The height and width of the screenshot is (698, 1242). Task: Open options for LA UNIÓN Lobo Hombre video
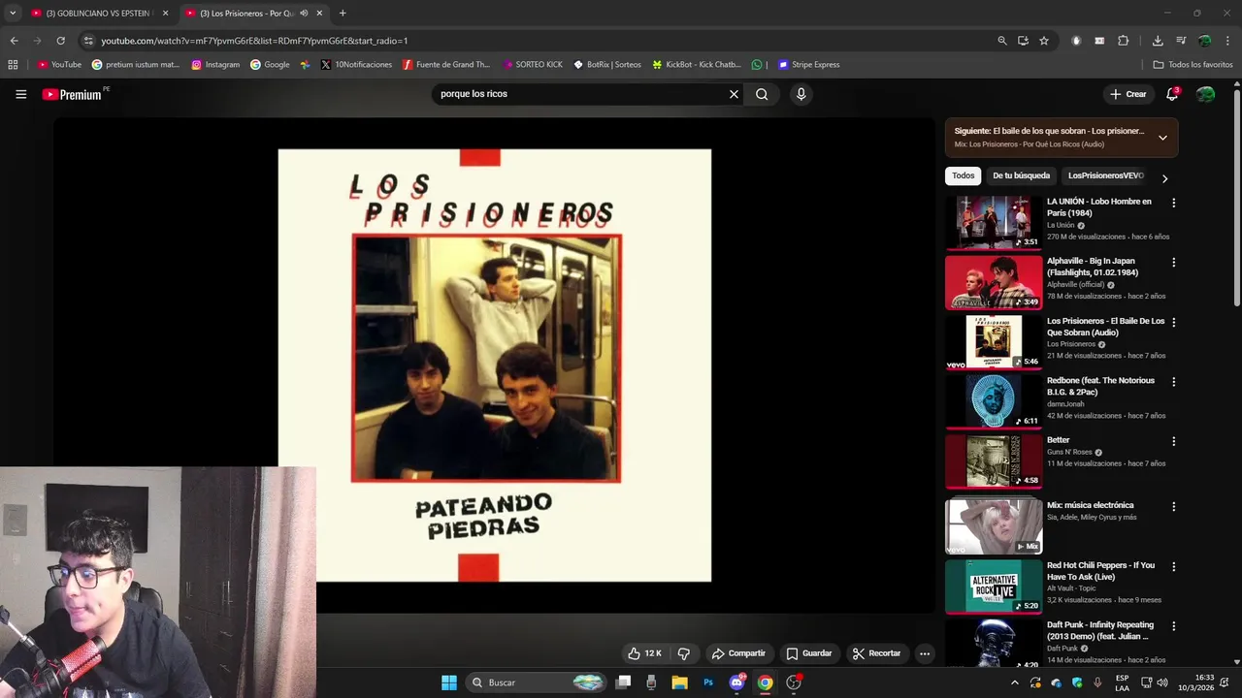(x=1173, y=203)
